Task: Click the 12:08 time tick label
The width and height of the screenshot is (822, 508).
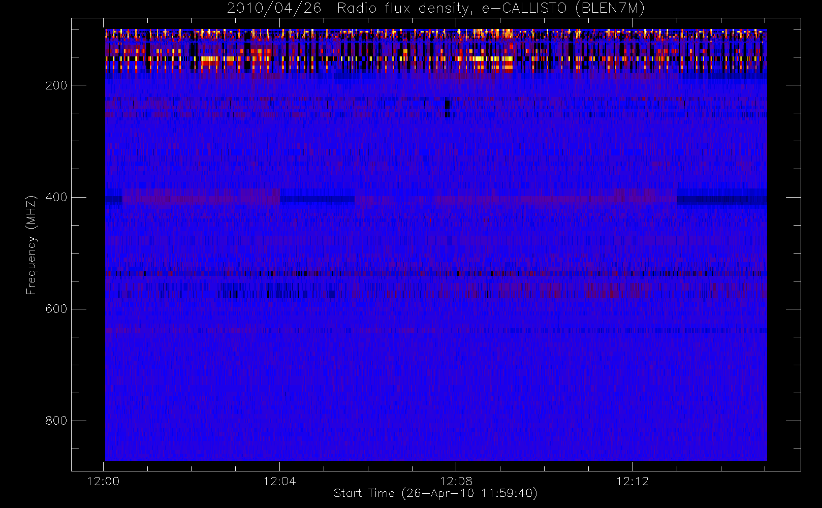Action: (456, 481)
